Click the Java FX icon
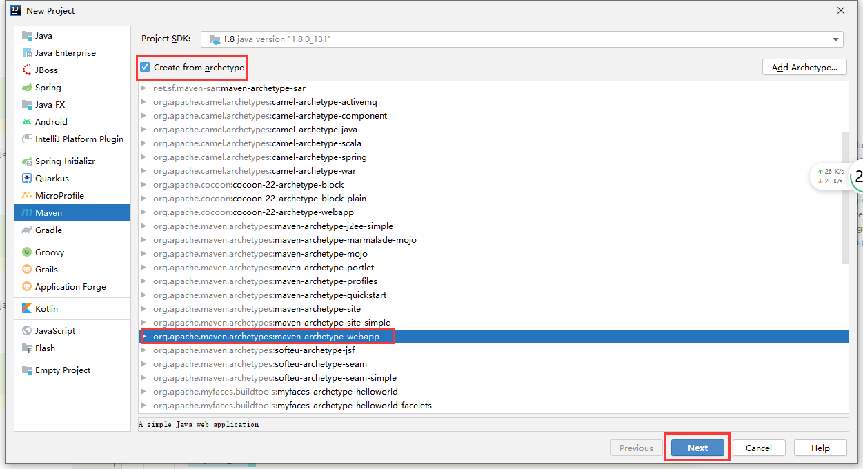 tap(27, 105)
